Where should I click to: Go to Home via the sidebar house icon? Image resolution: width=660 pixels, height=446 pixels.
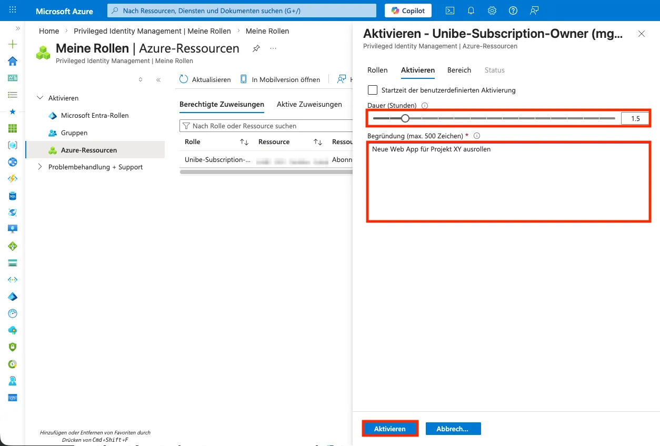(x=13, y=61)
